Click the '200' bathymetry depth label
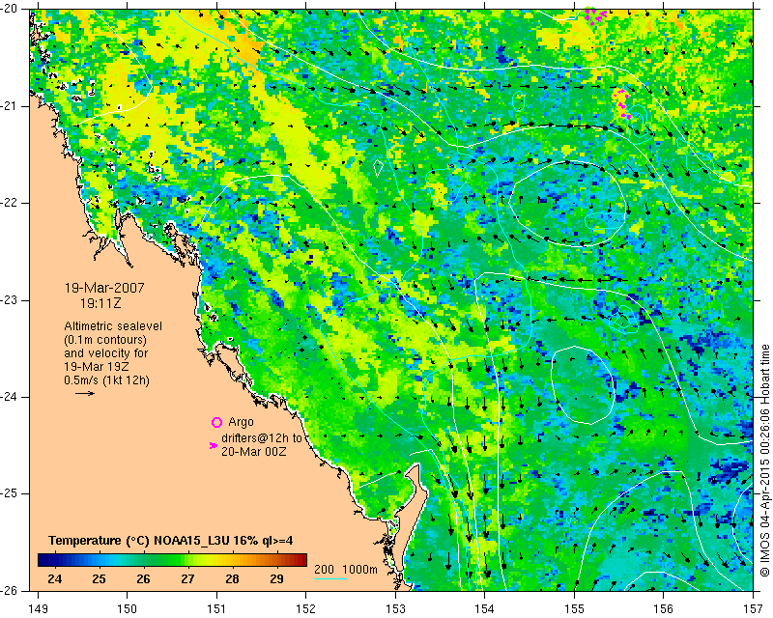The height and width of the screenshot is (618, 773). 324,570
